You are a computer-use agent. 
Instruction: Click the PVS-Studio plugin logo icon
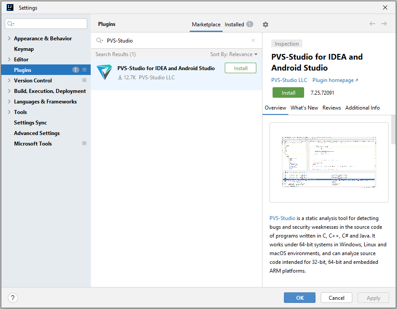(104, 72)
